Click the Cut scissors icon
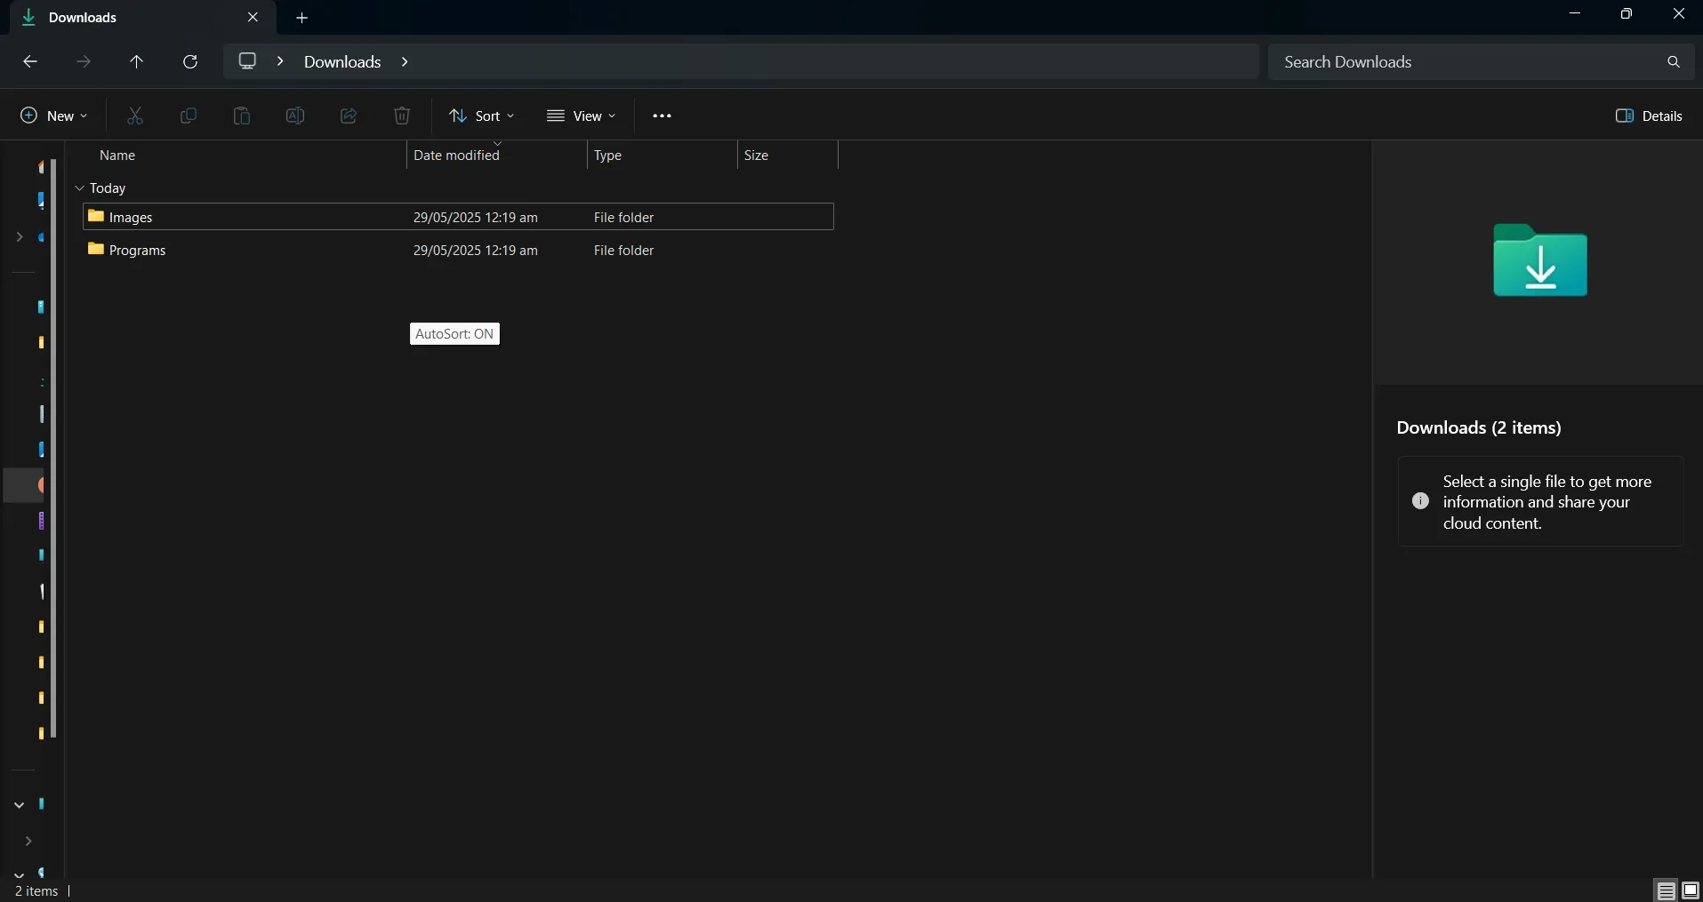1703x902 pixels. (x=135, y=116)
